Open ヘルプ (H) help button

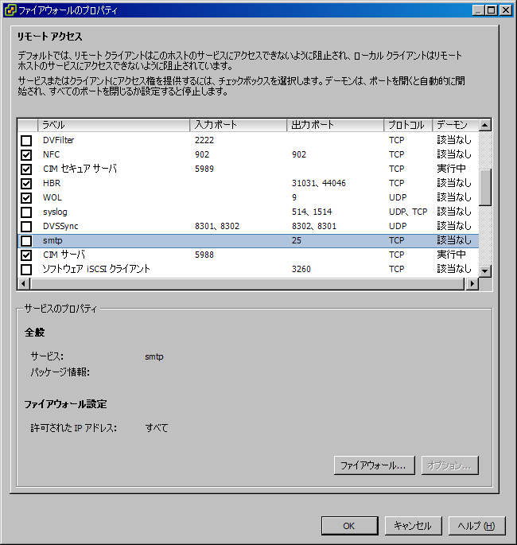coord(476,526)
